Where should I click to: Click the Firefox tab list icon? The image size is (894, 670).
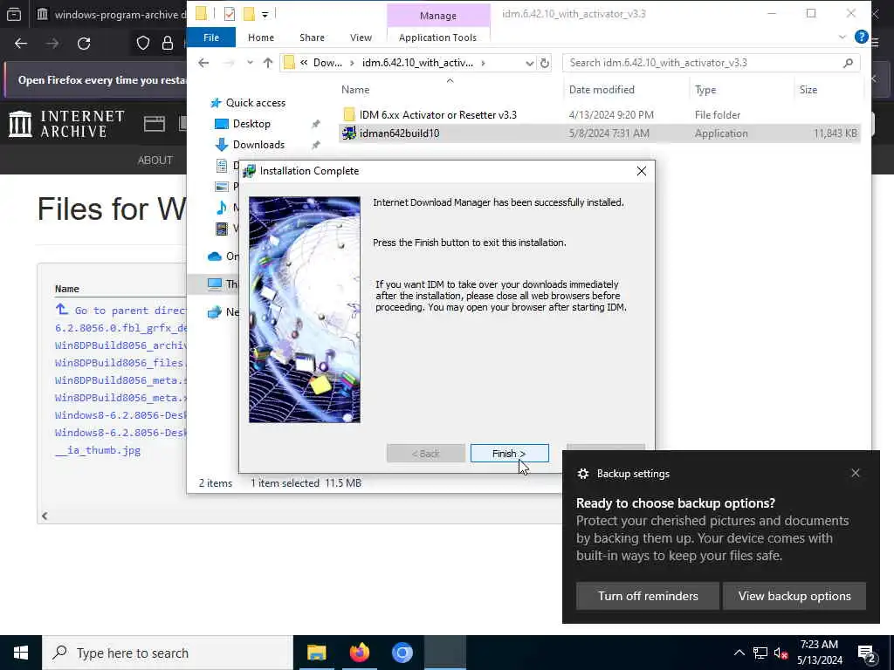pyautogui.click(x=14, y=14)
